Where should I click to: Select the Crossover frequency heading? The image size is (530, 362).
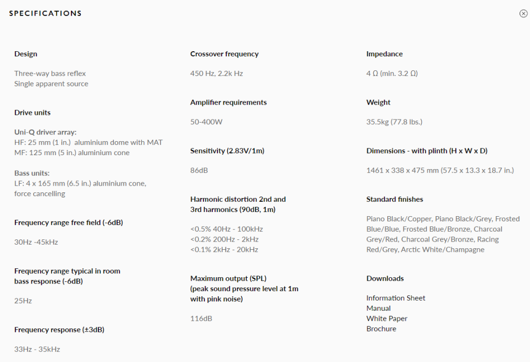click(x=224, y=54)
